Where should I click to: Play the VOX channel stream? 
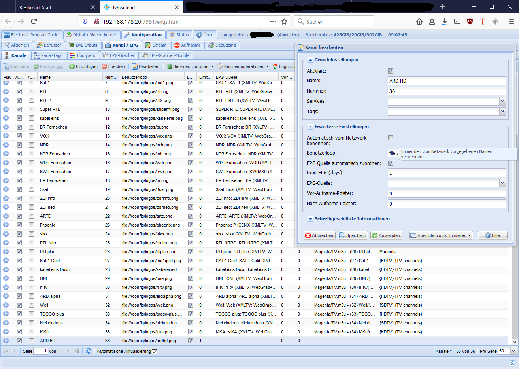(6, 136)
